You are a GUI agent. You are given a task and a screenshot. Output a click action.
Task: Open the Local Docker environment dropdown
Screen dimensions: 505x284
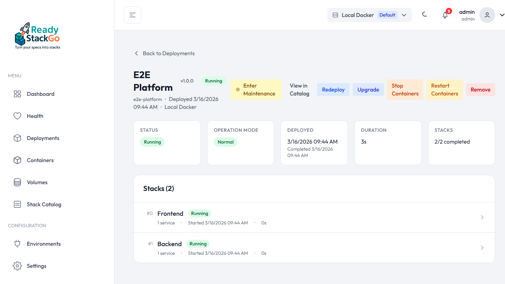click(x=369, y=15)
